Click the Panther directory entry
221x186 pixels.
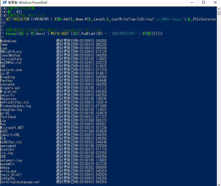6,81
